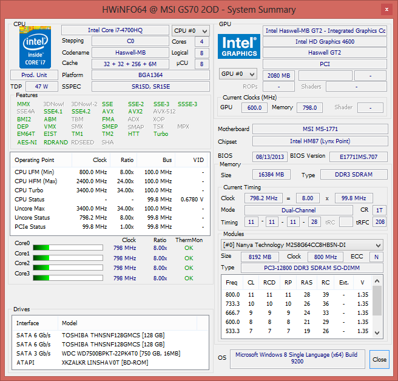398x381 pixels.
Task: Click the TDP 47 W field
Action: tap(42, 87)
